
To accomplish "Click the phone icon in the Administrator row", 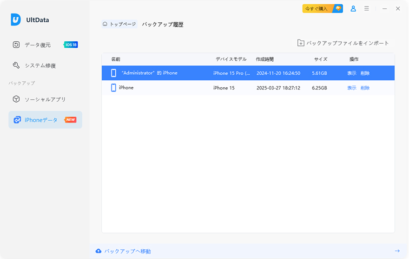I will click(x=113, y=73).
